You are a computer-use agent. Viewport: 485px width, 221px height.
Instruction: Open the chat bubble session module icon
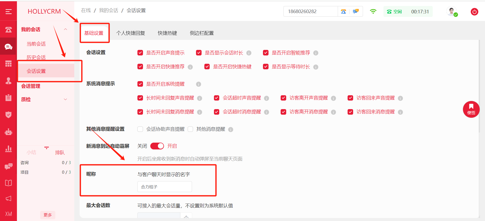click(8, 47)
